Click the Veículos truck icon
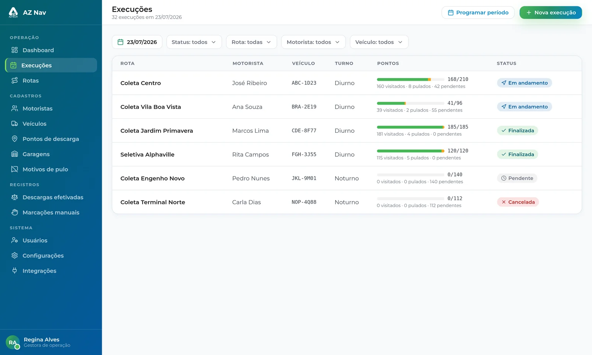592x355 pixels. coord(14,124)
